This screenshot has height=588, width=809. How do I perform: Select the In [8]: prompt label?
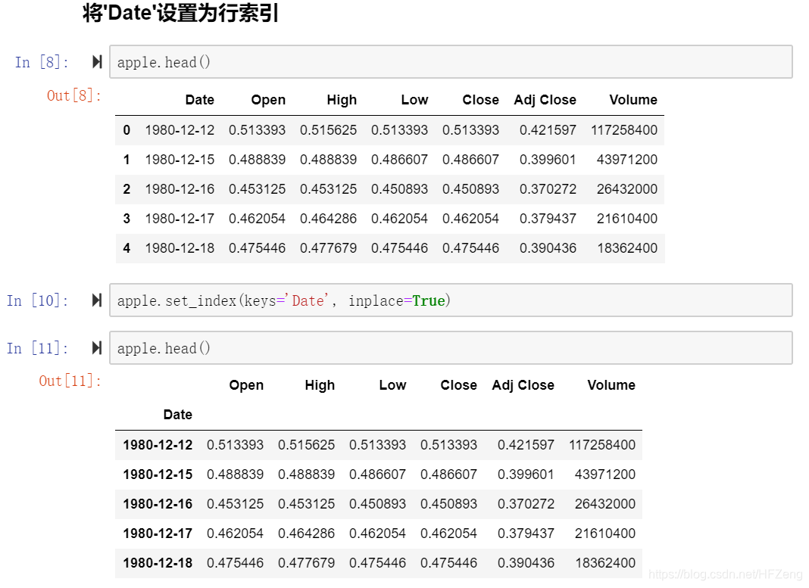pyautogui.click(x=42, y=62)
